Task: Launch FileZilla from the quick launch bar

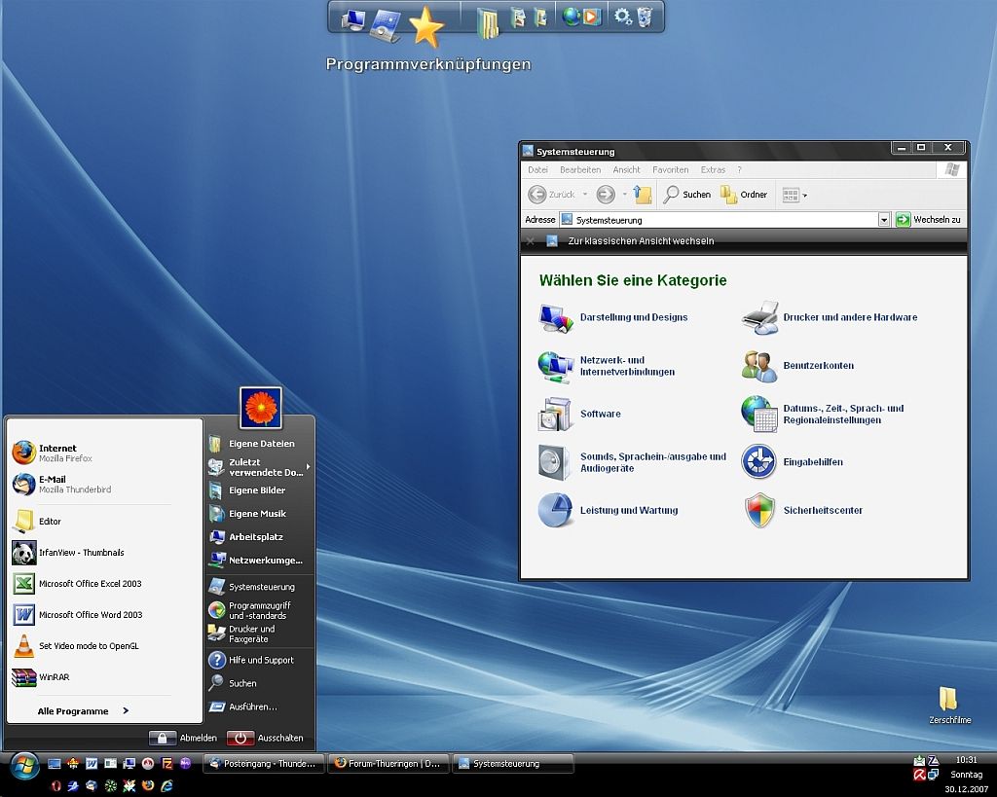Action: coord(167,763)
